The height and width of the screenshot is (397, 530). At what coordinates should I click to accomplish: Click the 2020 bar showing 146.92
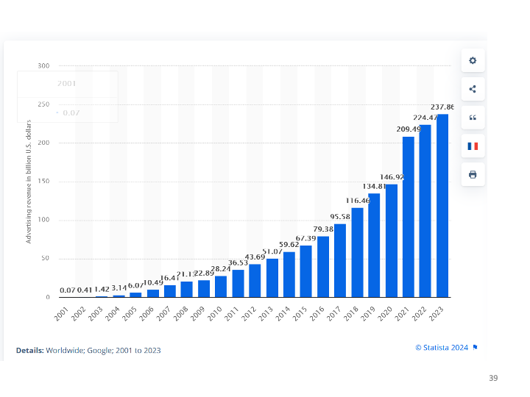point(391,240)
